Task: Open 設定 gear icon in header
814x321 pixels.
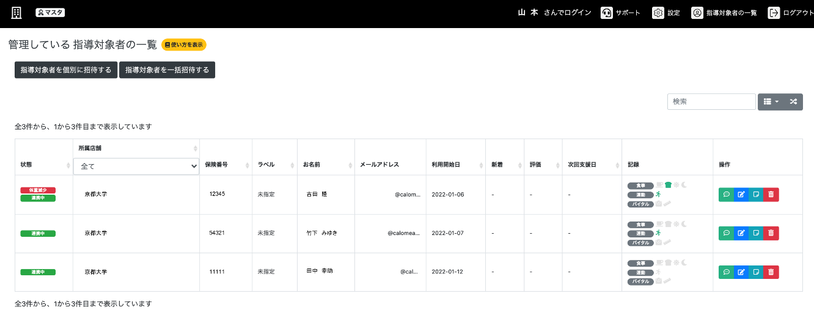Action: pyautogui.click(x=658, y=13)
